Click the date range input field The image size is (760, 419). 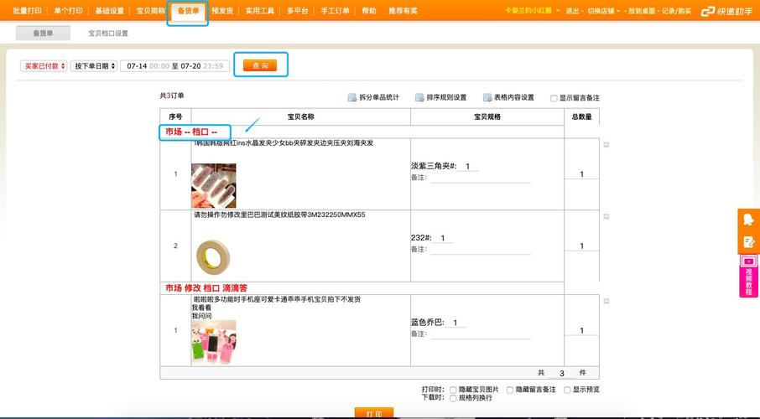point(175,66)
